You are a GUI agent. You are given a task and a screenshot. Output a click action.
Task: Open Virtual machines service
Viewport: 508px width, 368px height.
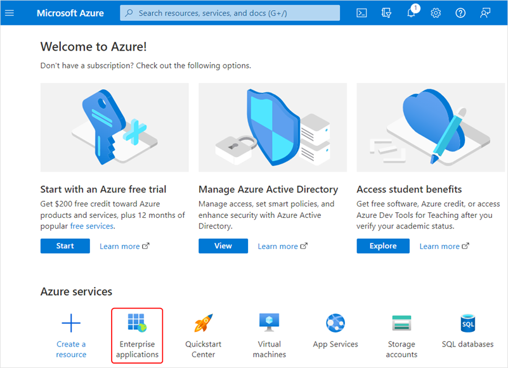coord(270,324)
